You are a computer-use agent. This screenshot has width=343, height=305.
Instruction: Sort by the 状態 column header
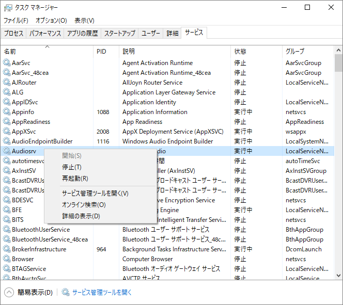[256, 51]
